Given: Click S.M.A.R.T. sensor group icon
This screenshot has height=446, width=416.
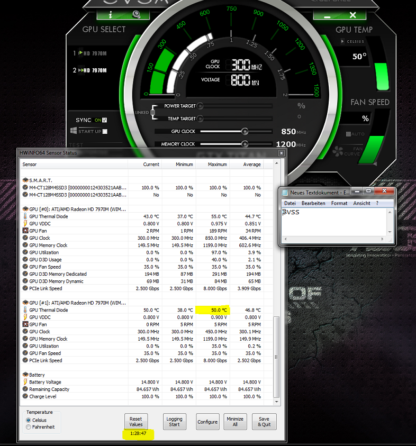Looking at the screenshot, I should [x=25, y=180].
